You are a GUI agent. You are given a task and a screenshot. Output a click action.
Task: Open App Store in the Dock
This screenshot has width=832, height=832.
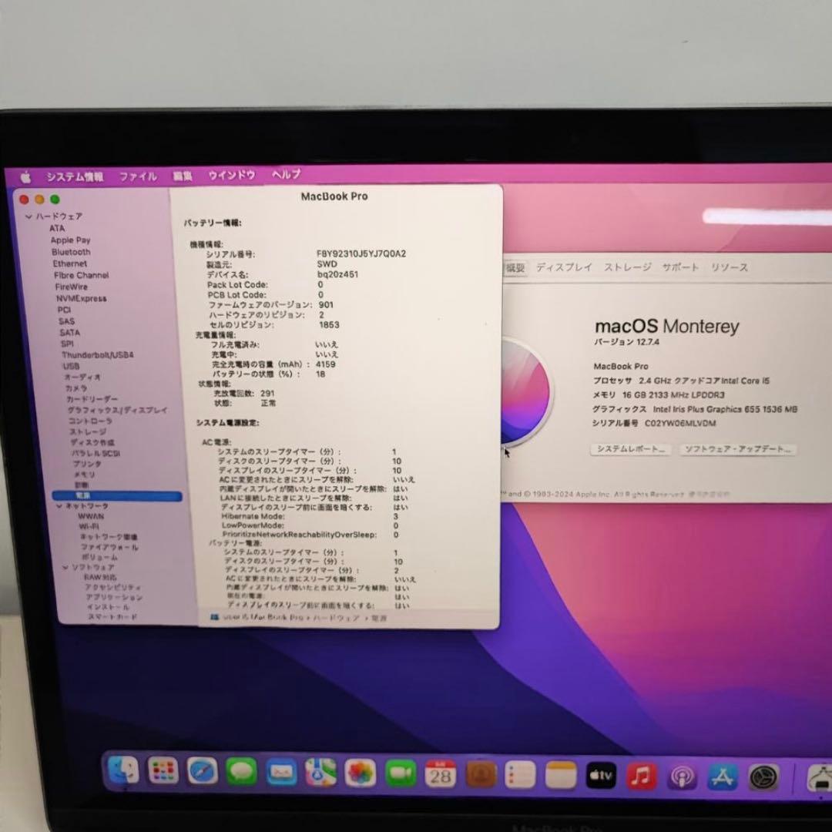[722, 778]
